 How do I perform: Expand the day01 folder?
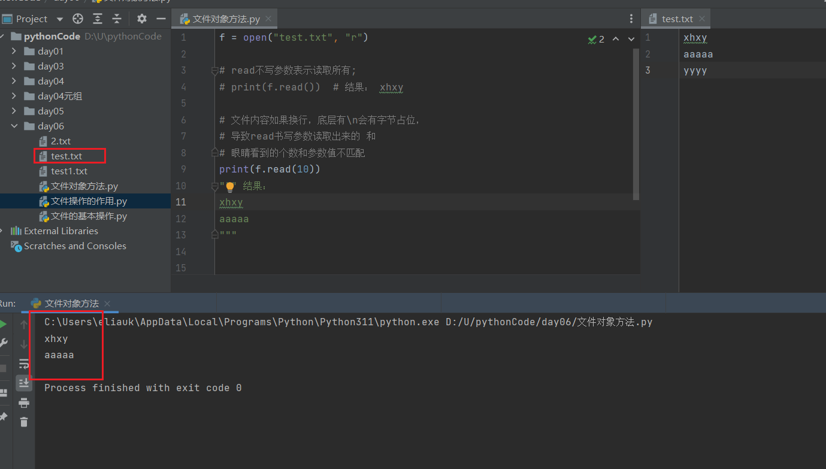(x=14, y=51)
